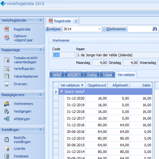The height and width of the screenshot is (159, 159).
Task: Click the Diversen presentation icon
Action: point(7,84)
